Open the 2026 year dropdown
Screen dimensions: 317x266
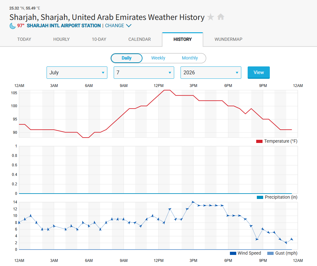pos(211,72)
